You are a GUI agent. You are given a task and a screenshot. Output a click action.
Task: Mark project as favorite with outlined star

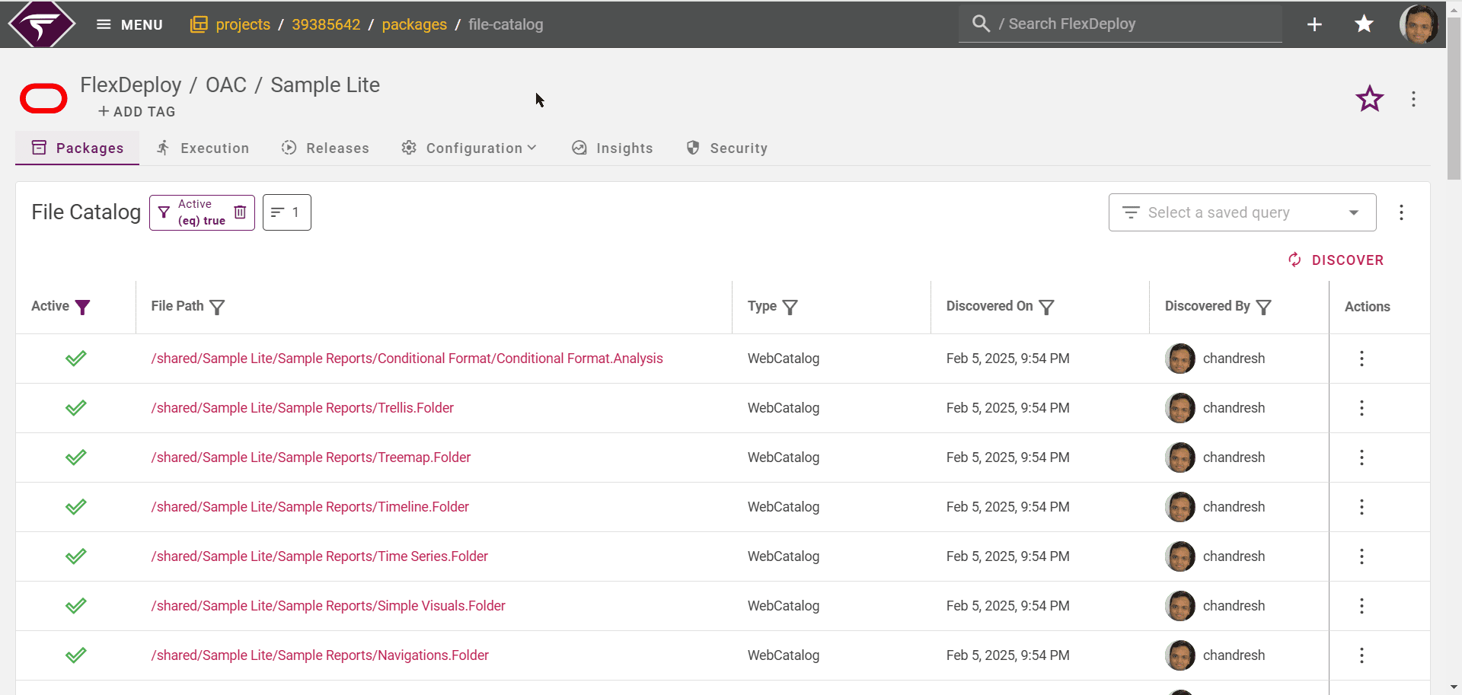click(x=1369, y=99)
